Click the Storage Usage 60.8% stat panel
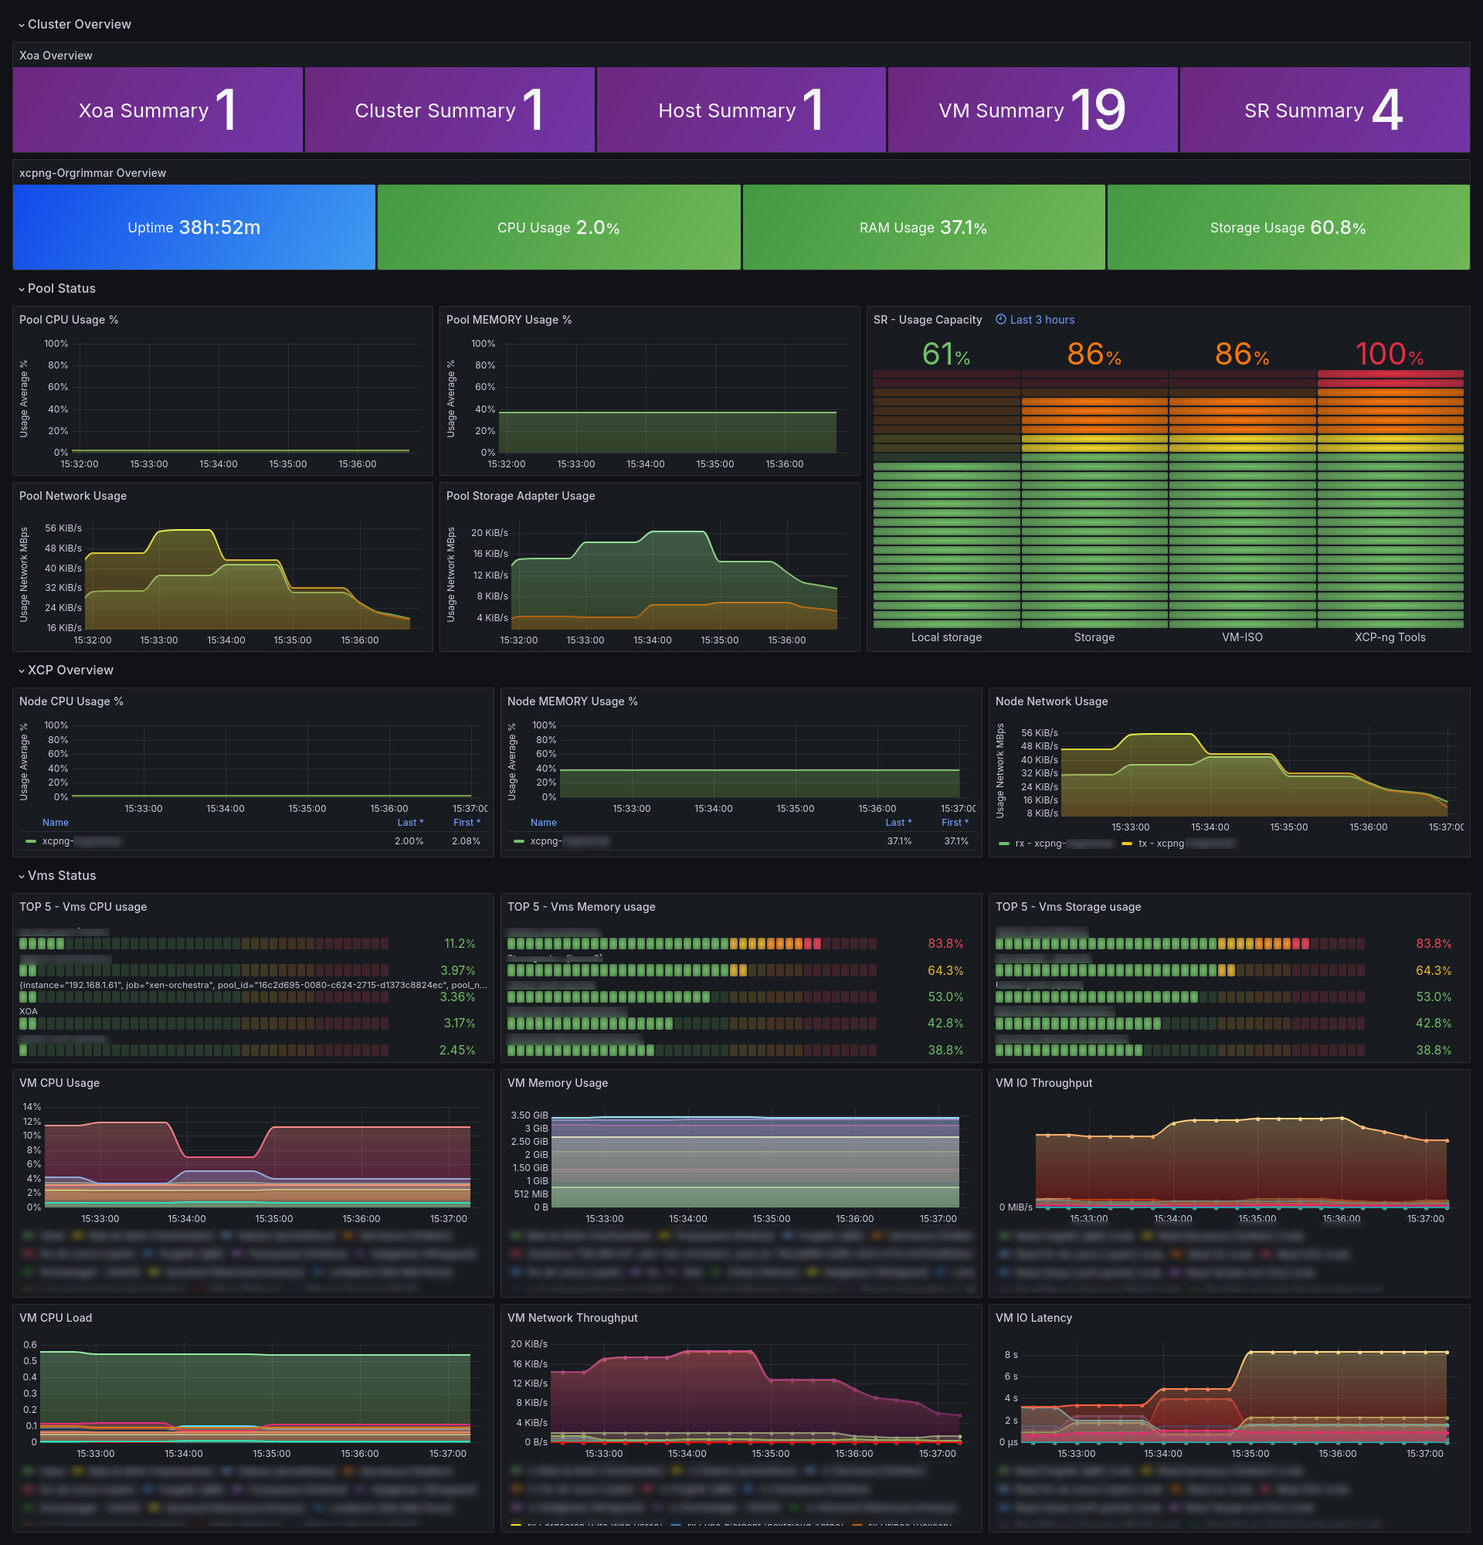The image size is (1483, 1545). coord(1289,227)
